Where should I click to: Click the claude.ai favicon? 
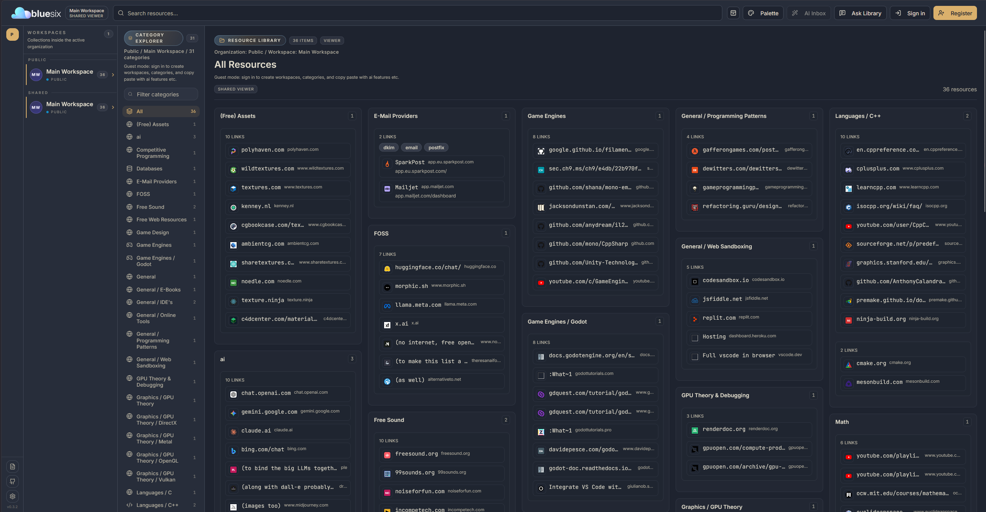pyautogui.click(x=233, y=432)
